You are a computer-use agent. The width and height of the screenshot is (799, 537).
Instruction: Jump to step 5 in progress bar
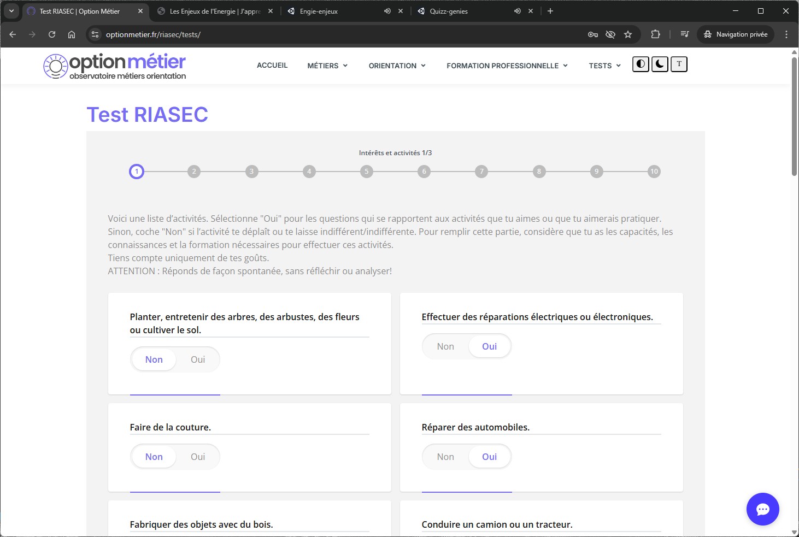coord(367,172)
